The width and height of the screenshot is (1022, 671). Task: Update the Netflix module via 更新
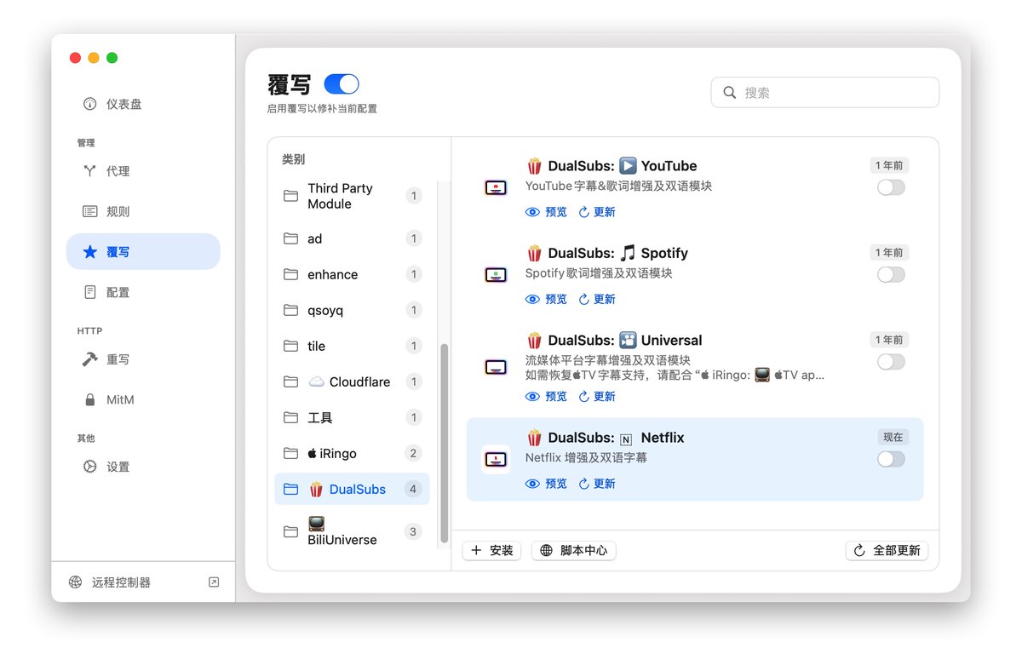(x=597, y=484)
